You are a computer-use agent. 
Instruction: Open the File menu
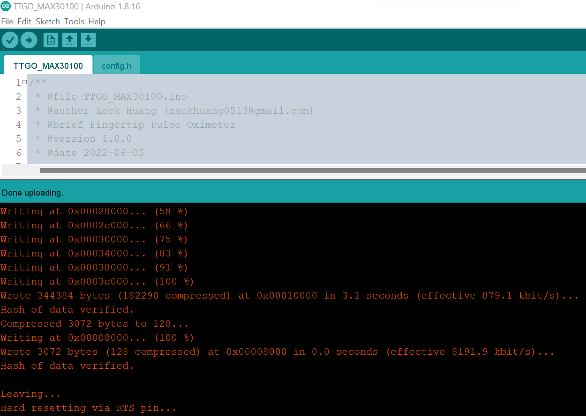click(7, 22)
